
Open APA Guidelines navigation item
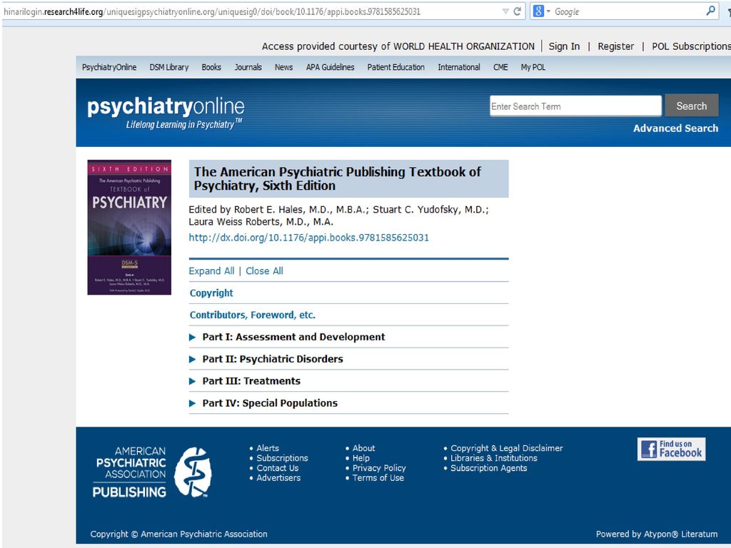tap(330, 67)
